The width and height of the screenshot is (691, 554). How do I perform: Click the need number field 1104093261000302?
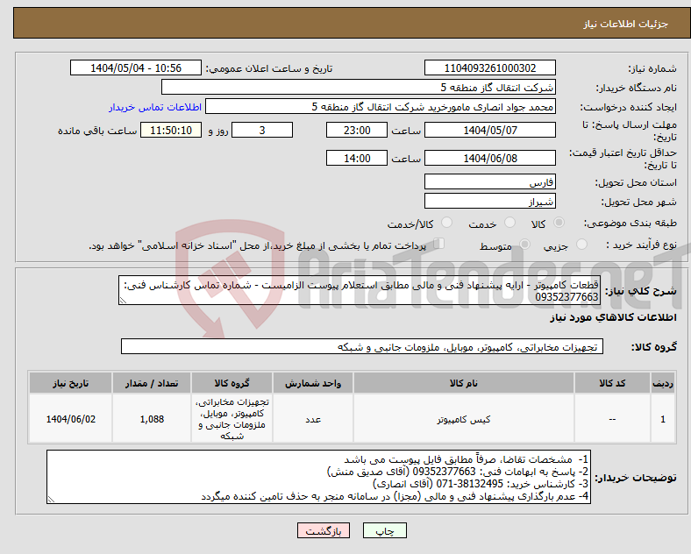(490, 67)
